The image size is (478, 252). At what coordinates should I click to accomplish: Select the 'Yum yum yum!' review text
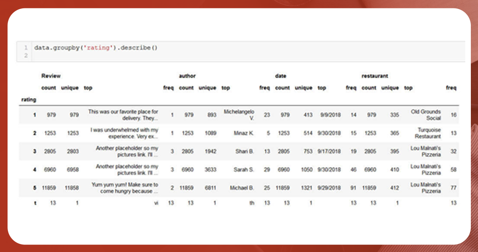[x=125, y=188]
